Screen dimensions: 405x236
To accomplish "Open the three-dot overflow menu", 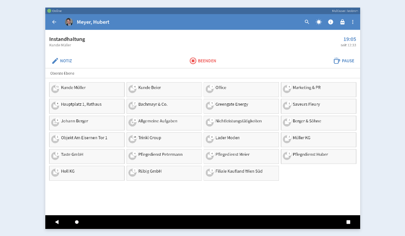I will pos(353,22).
